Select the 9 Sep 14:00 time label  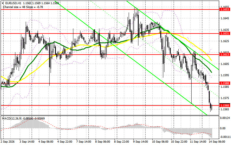pos(140,142)
